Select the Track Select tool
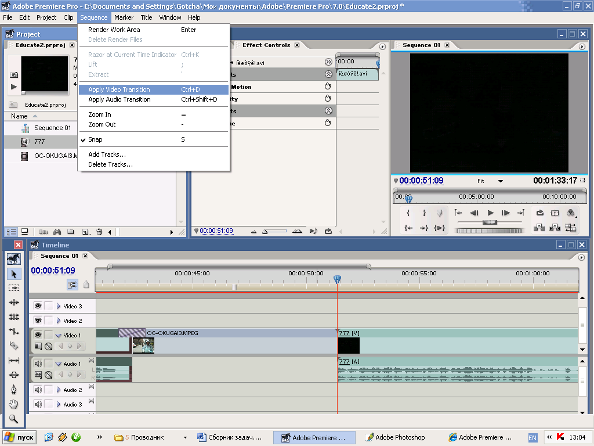Screen dimensions: 594x446 point(14,288)
